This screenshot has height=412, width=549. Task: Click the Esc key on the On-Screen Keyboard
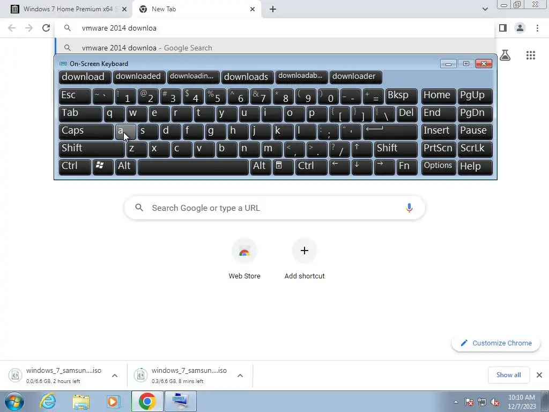(x=75, y=96)
